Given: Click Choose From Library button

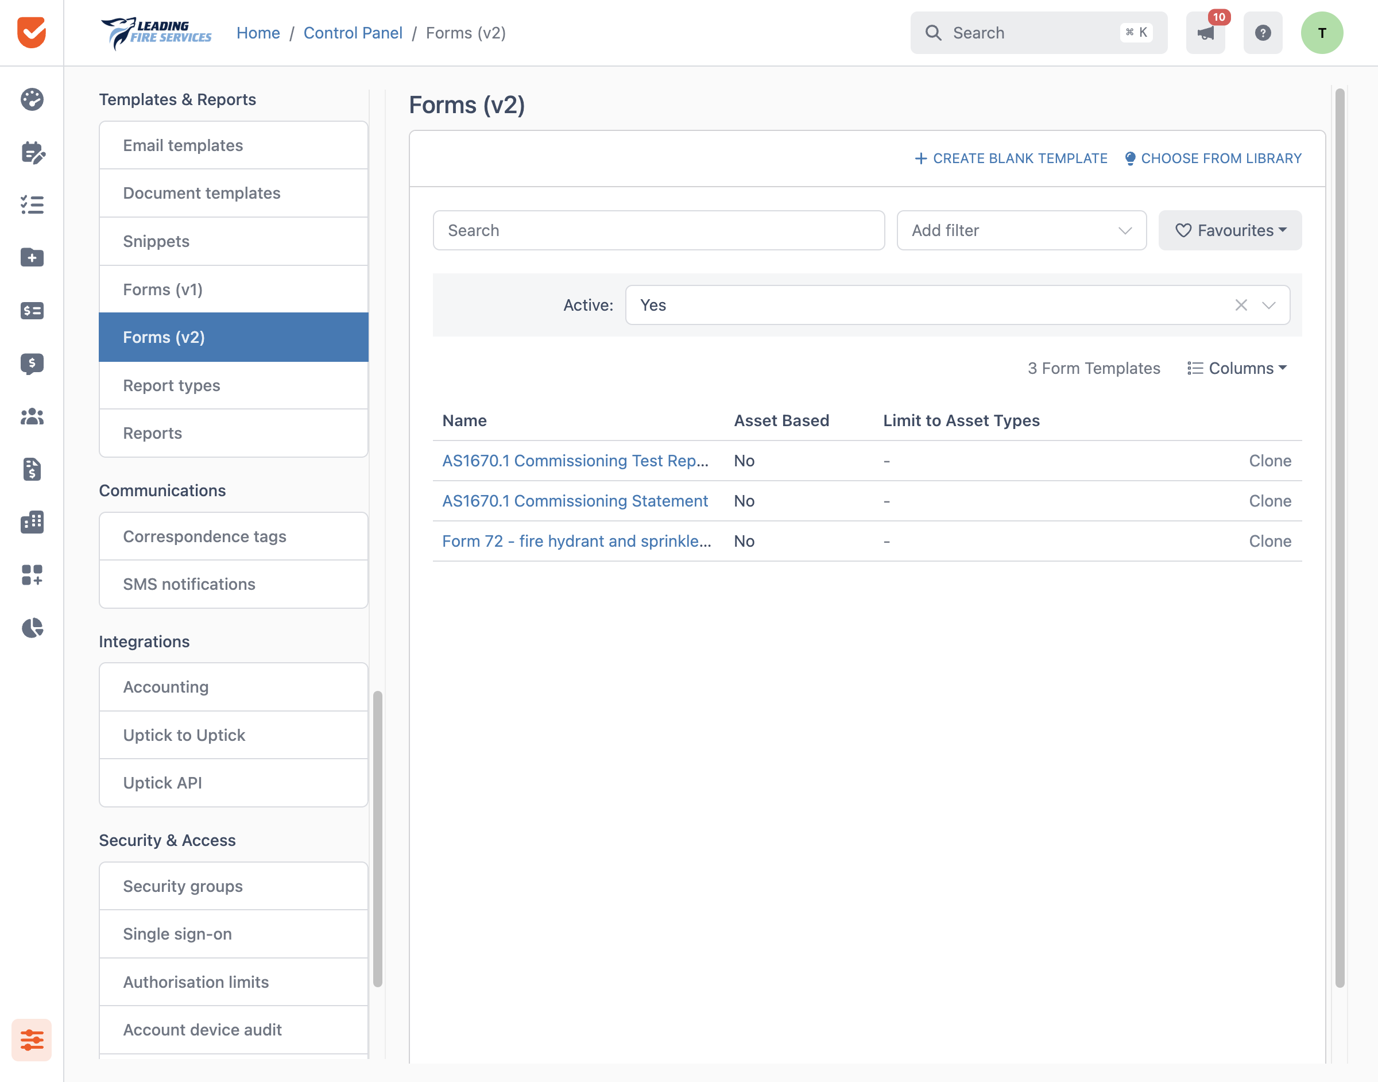Looking at the screenshot, I should coord(1213,159).
